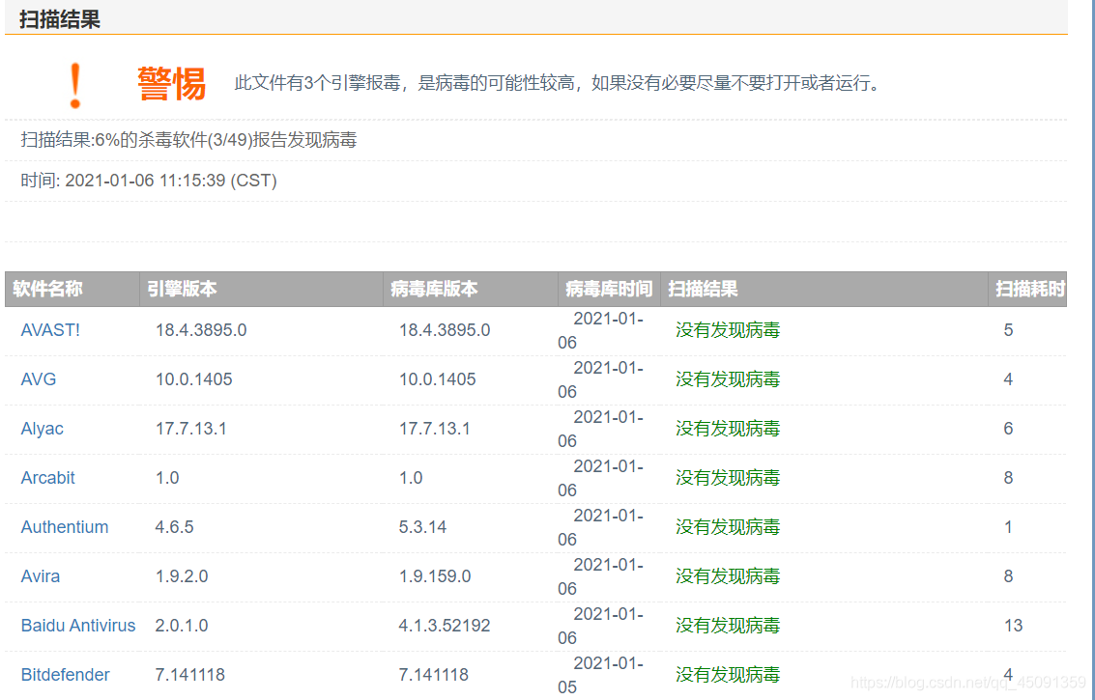
Task: Open the Avira software link
Action: point(40,576)
